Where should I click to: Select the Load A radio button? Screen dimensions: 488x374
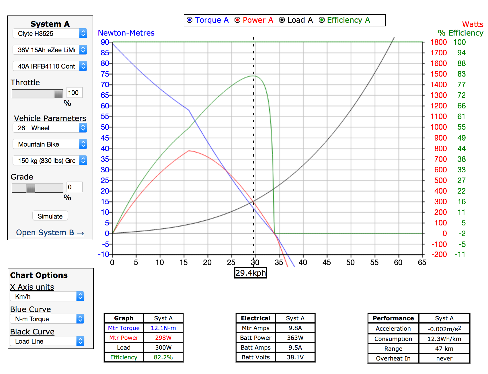tap(282, 20)
